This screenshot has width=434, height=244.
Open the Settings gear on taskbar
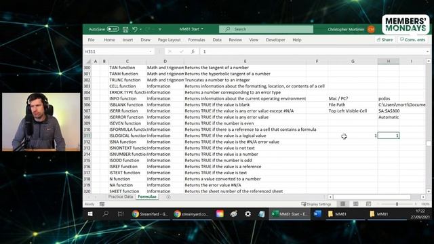click(248, 214)
